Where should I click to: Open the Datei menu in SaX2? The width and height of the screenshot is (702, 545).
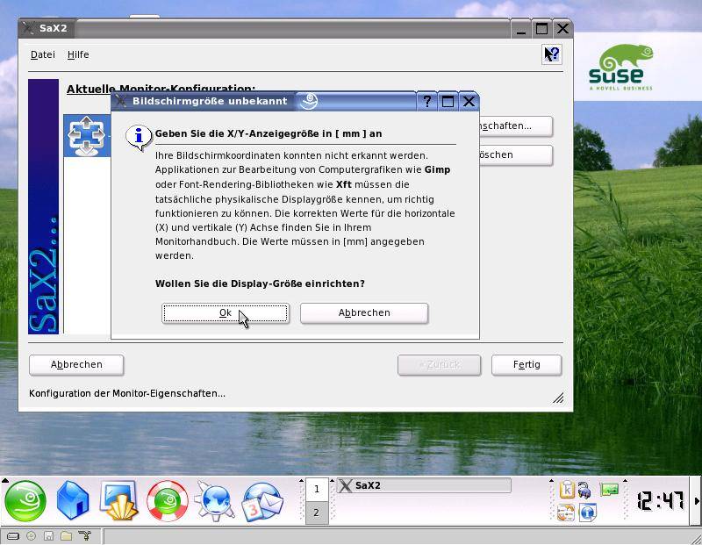click(x=42, y=54)
